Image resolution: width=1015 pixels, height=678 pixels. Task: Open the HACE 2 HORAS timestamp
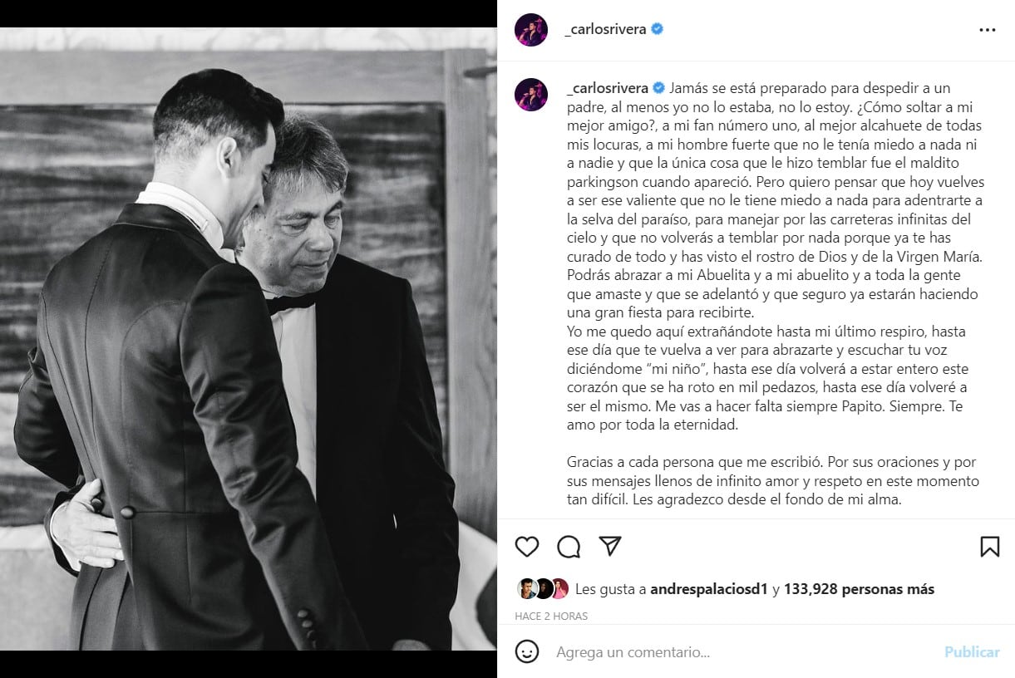[552, 616]
